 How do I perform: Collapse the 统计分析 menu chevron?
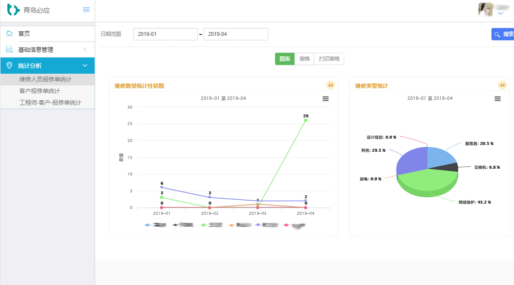click(85, 65)
